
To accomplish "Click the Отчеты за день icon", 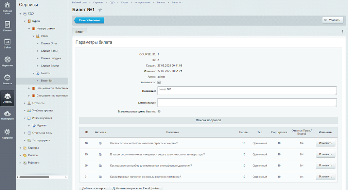I will 29,133.
